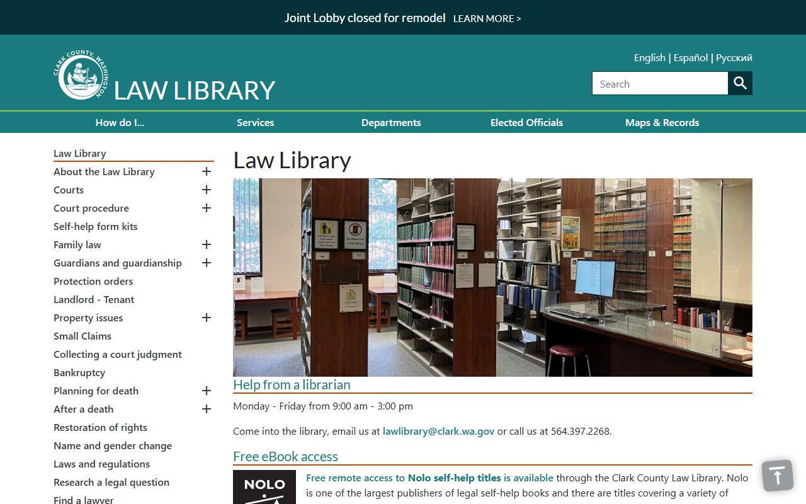The image size is (806, 504).
Task: Open the Departments menu
Action: [x=391, y=122]
